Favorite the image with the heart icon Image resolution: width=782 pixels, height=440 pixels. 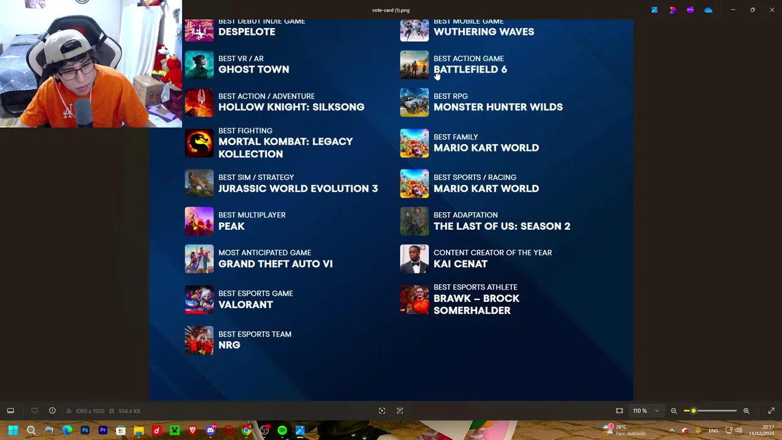pyautogui.click(x=34, y=411)
